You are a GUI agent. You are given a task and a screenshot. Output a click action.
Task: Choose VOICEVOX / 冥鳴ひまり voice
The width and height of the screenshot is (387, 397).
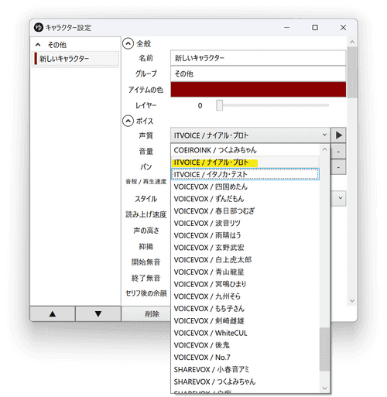pyautogui.click(x=245, y=284)
